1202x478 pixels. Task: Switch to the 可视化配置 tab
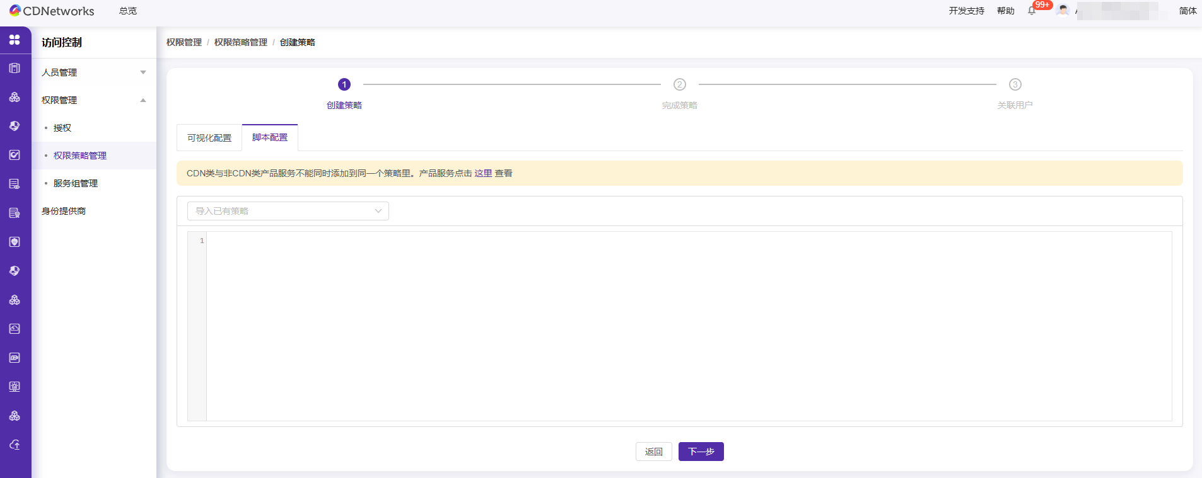point(209,138)
